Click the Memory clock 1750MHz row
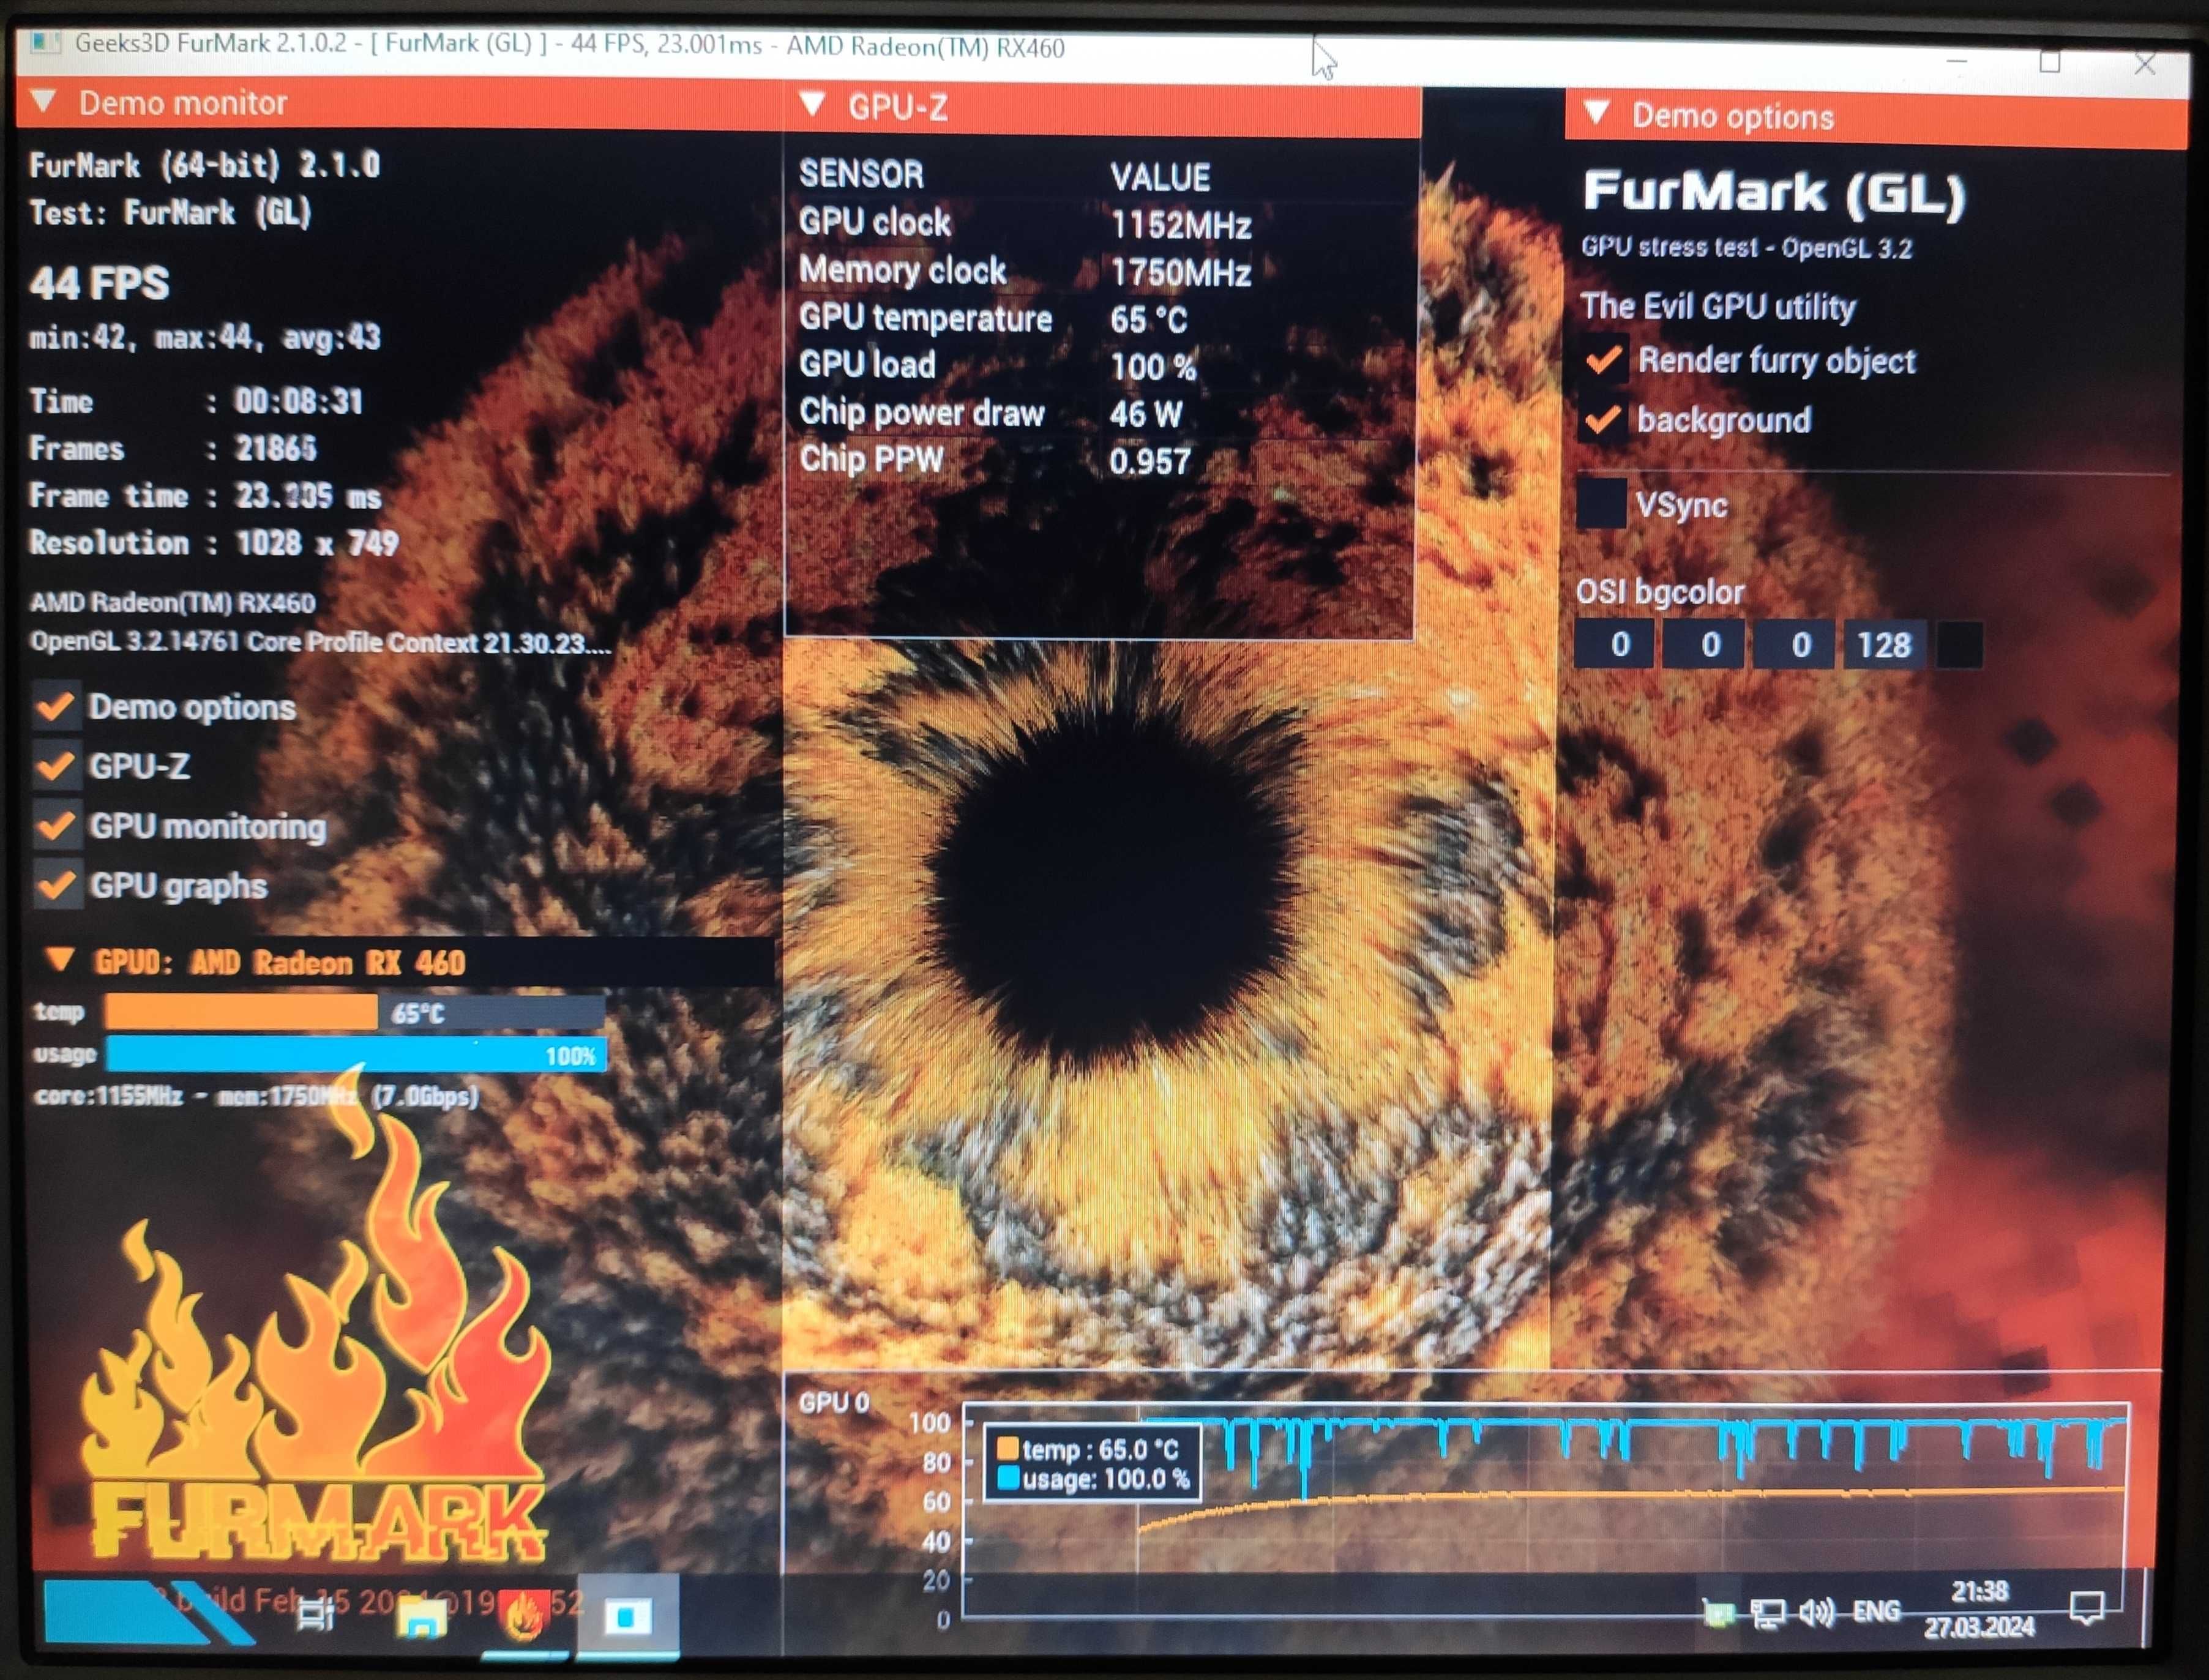This screenshot has height=1680, width=2209. coord(1025,271)
